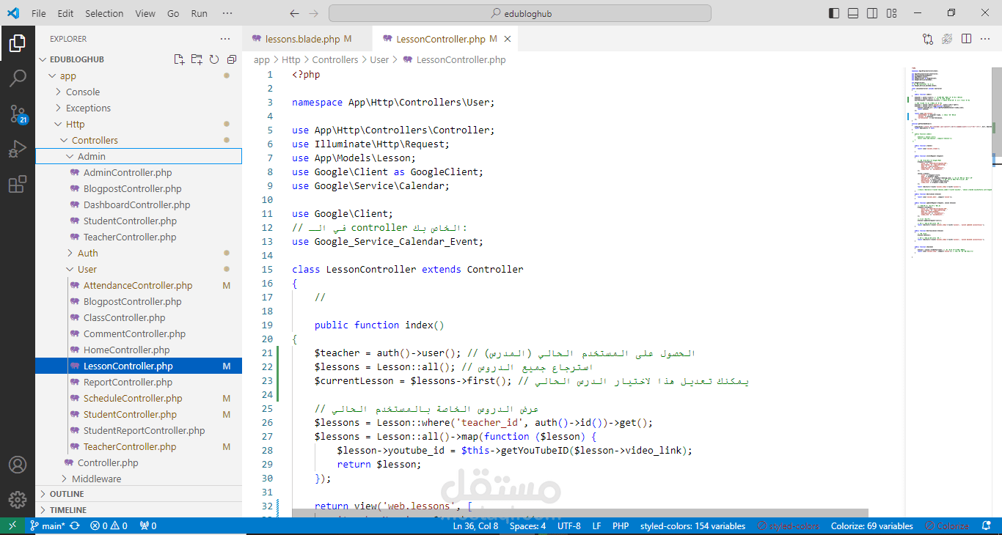Collapse all folders in Explorer

[x=232, y=59]
